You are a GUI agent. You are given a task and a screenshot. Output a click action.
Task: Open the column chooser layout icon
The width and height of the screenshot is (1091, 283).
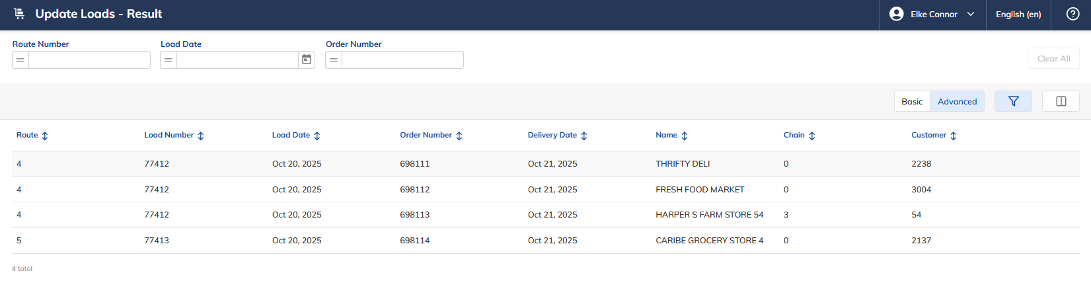click(x=1061, y=101)
